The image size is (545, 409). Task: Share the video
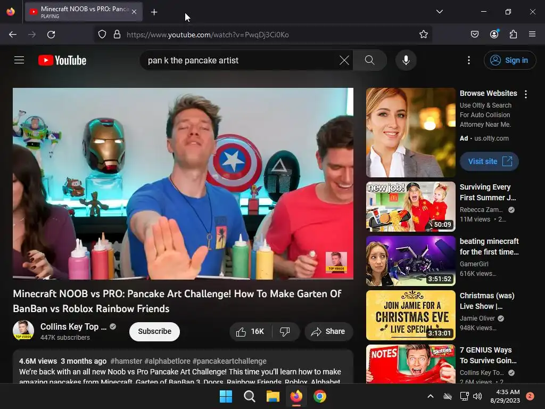pyautogui.click(x=328, y=331)
